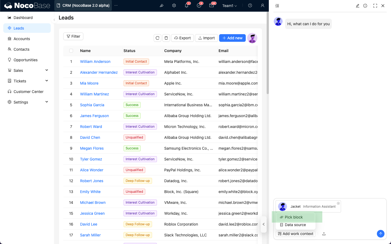Click the upload icon in chat box
The width and height of the screenshot is (391, 244).
coord(324,234)
